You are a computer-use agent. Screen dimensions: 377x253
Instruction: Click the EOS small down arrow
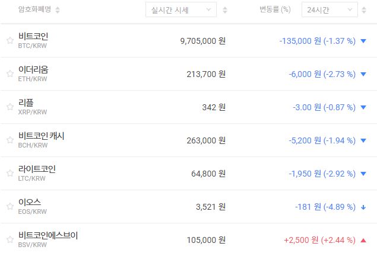(363, 207)
